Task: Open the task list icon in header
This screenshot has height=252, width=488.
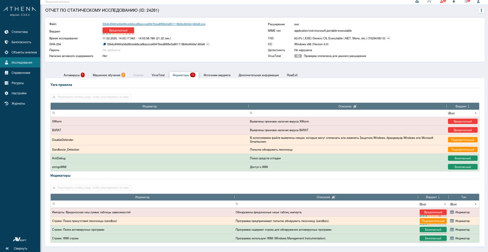Action: click(x=467, y=2)
